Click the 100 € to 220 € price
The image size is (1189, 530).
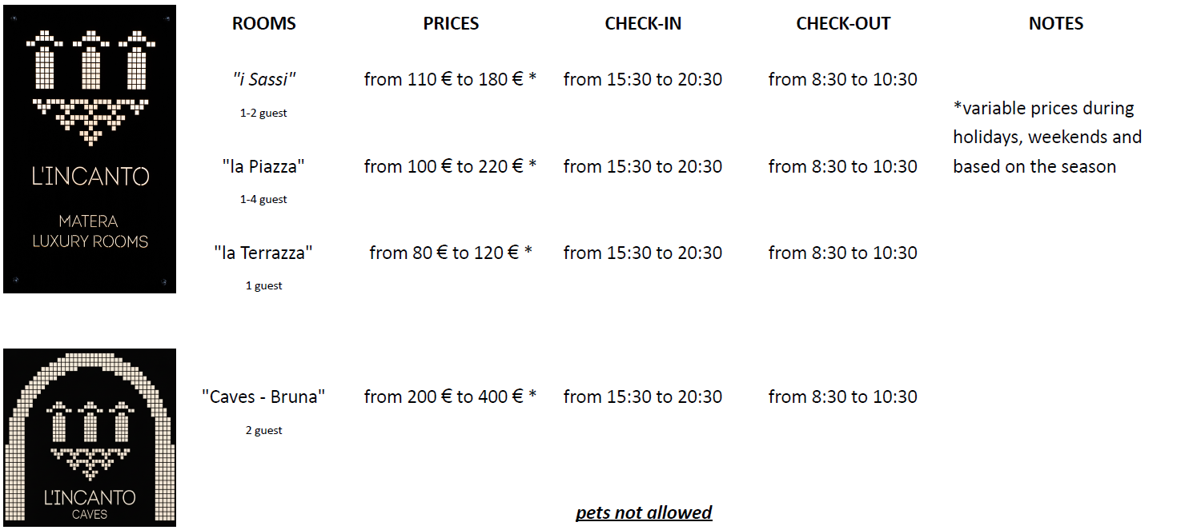pyautogui.click(x=450, y=166)
